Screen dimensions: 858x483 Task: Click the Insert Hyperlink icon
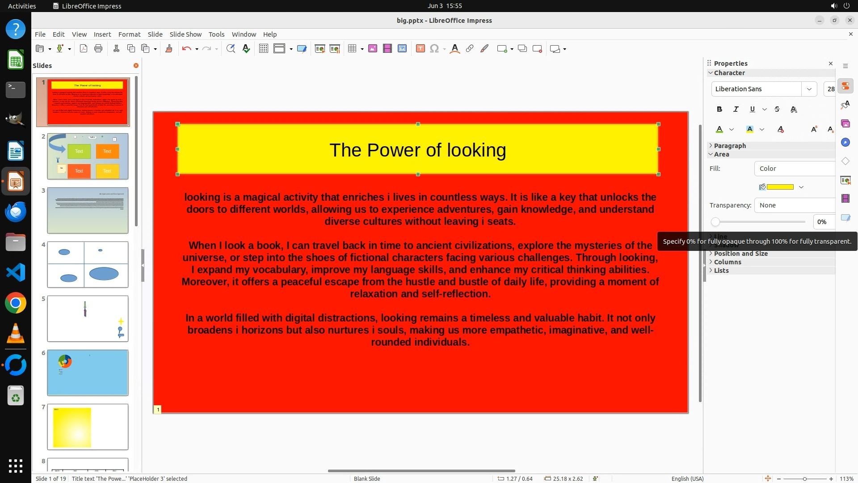pyautogui.click(x=469, y=49)
